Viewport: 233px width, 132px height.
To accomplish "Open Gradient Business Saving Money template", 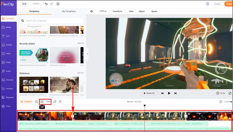I will [x=34, y=55].
